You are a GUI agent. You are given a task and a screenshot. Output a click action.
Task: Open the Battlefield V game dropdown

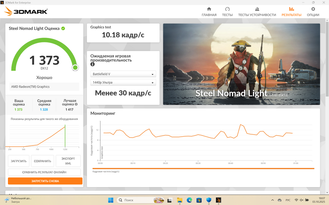[x=123, y=74]
